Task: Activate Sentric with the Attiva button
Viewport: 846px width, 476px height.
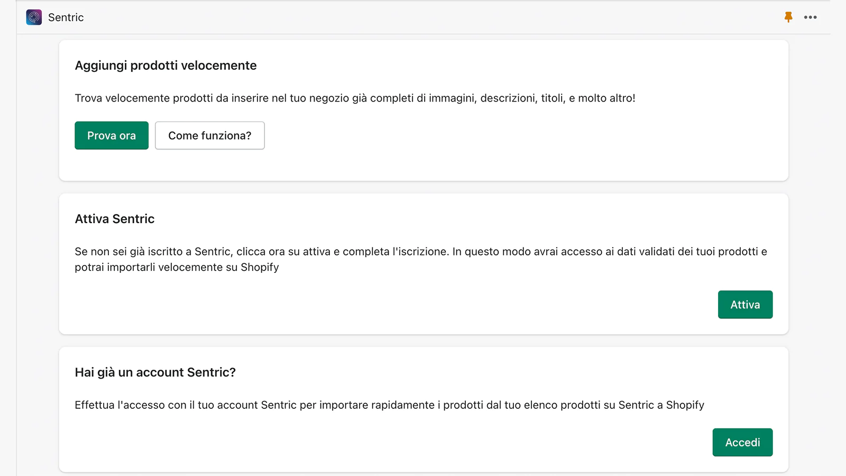Action: (x=745, y=305)
